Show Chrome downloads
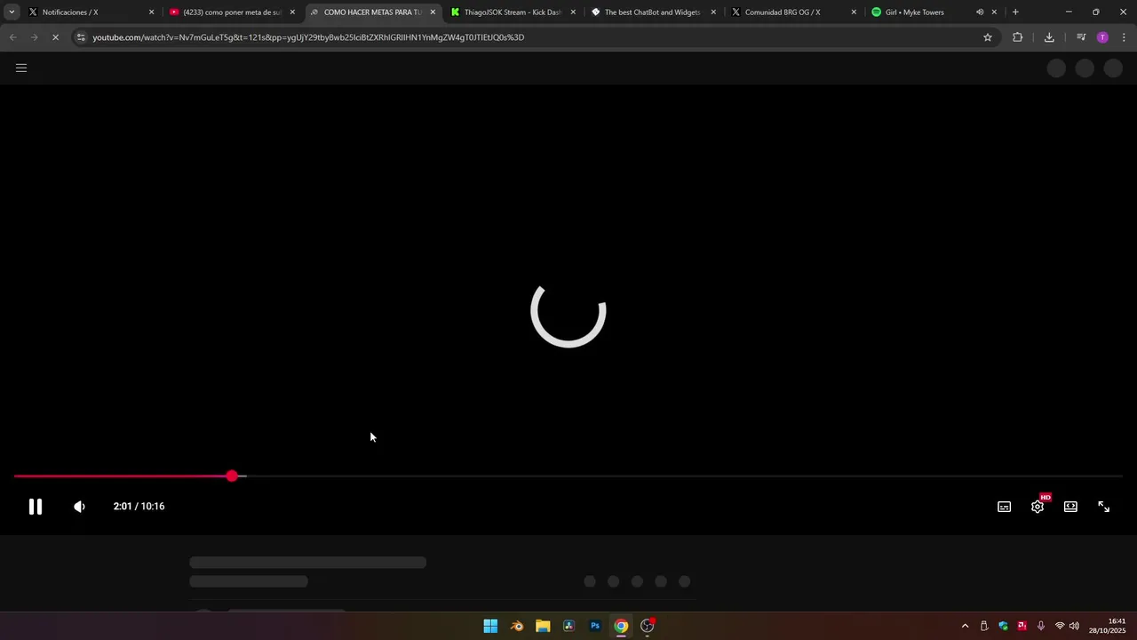The height and width of the screenshot is (640, 1137). 1049,37
